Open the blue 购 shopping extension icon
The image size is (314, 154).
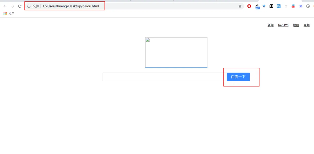click(278, 6)
